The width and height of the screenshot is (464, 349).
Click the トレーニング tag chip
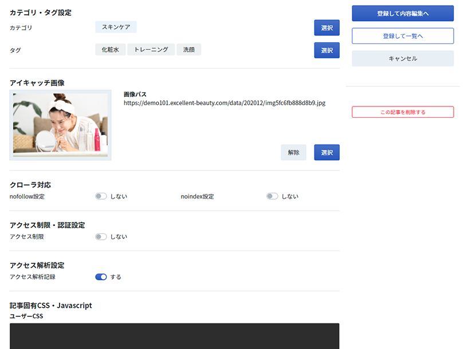[151, 50]
